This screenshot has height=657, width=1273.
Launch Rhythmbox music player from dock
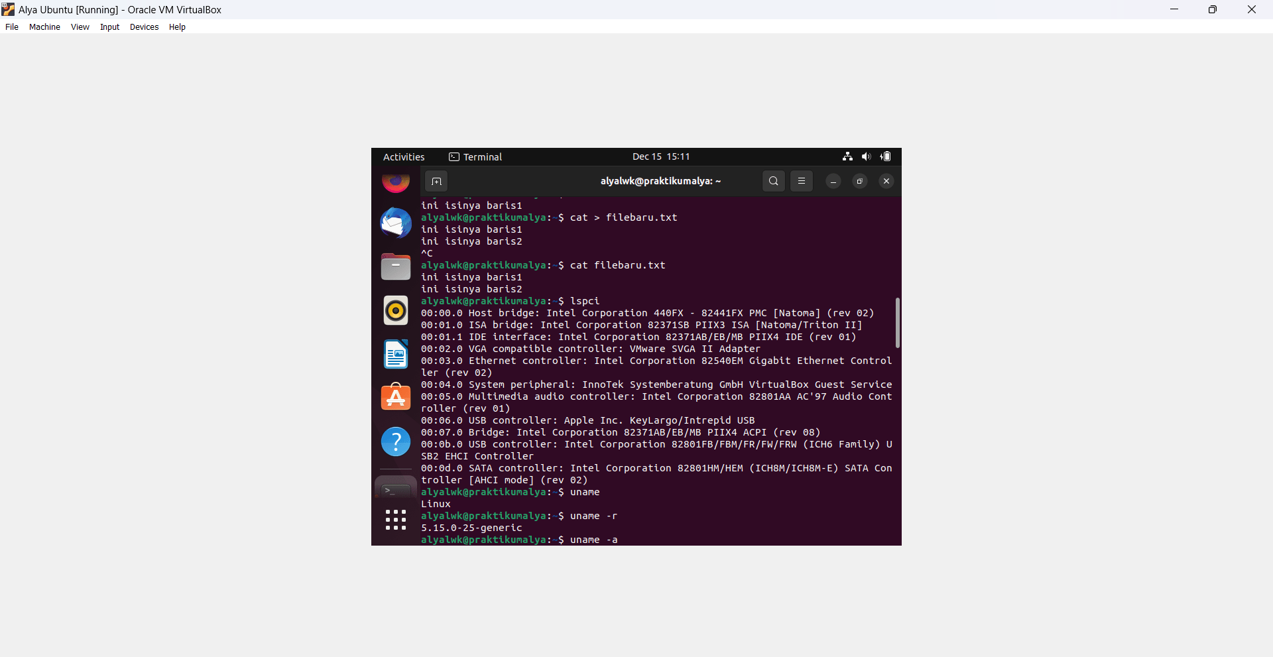[396, 310]
